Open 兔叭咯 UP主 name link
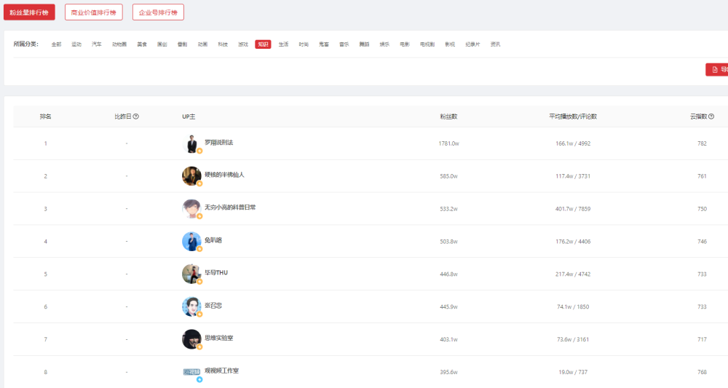Screen dimensions: 728x388 (x=213, y=240)
